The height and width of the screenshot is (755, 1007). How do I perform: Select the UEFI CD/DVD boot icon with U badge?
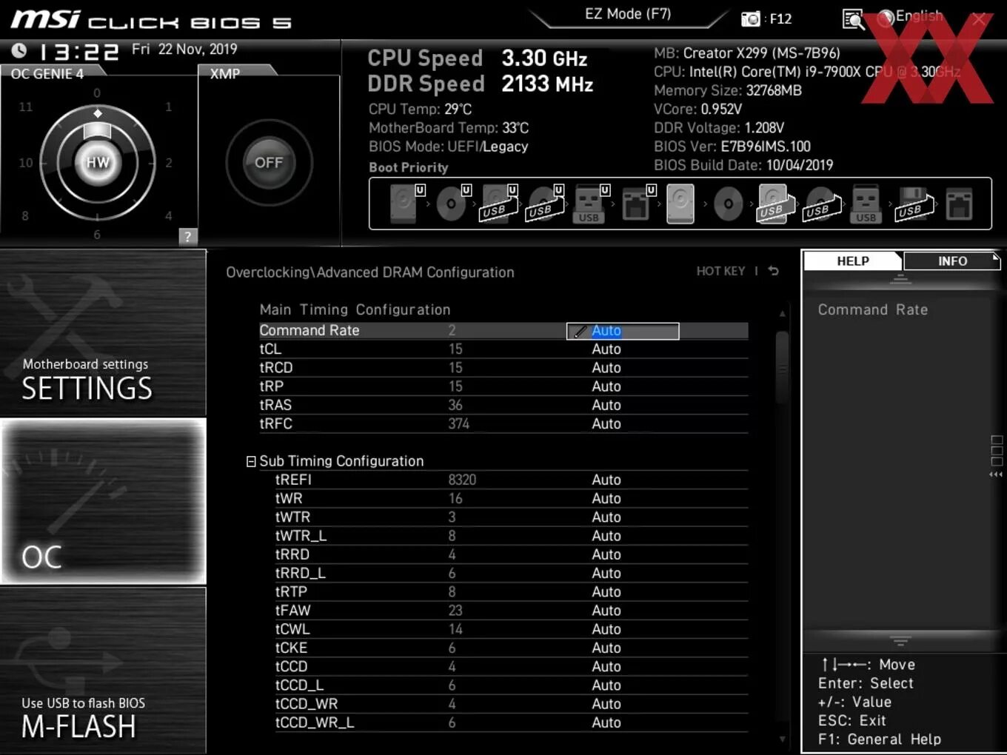[x=452, y=203]
